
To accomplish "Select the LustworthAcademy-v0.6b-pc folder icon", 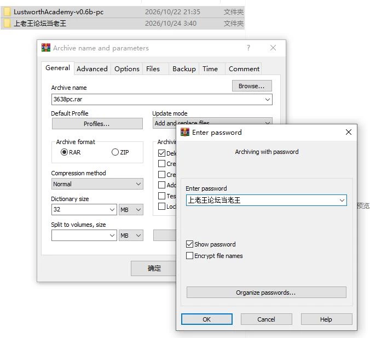I will (7, 12).
